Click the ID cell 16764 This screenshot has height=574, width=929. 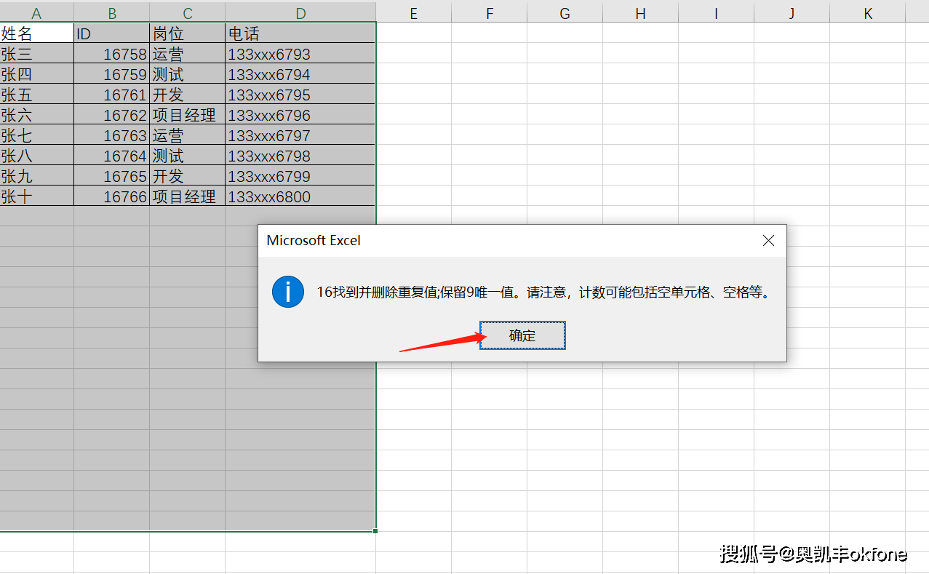click(x=112, y=155)
